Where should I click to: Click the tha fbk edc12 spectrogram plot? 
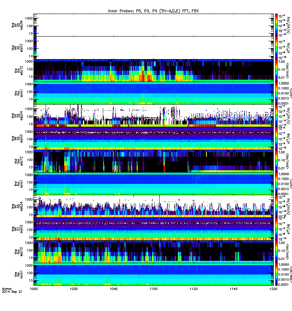pos(153,70)
